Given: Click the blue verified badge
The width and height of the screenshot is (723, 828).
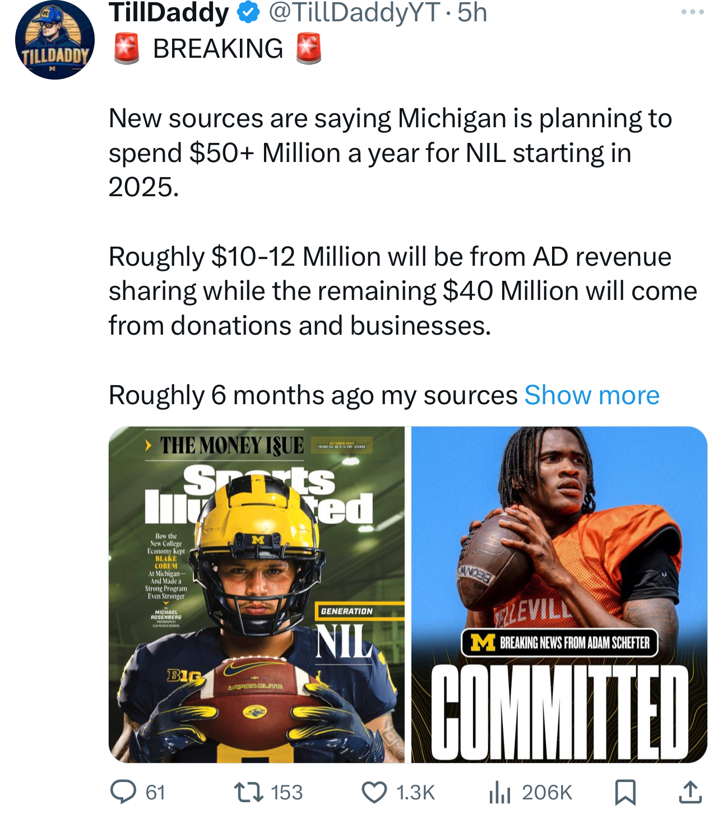Looking at the screenshot, I should tap(248, 13).
